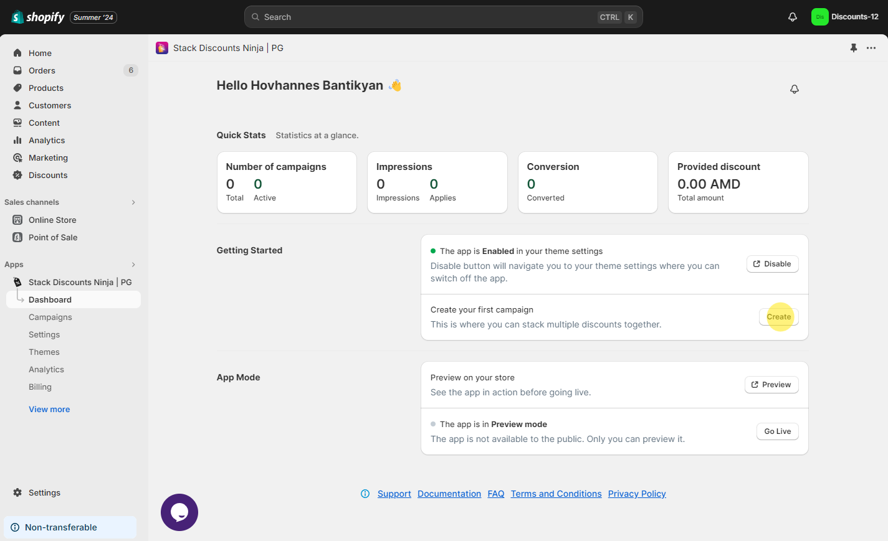The image size is (888, 541).
Task: Click the Home icon in sidebar
Action: point(17,53)
